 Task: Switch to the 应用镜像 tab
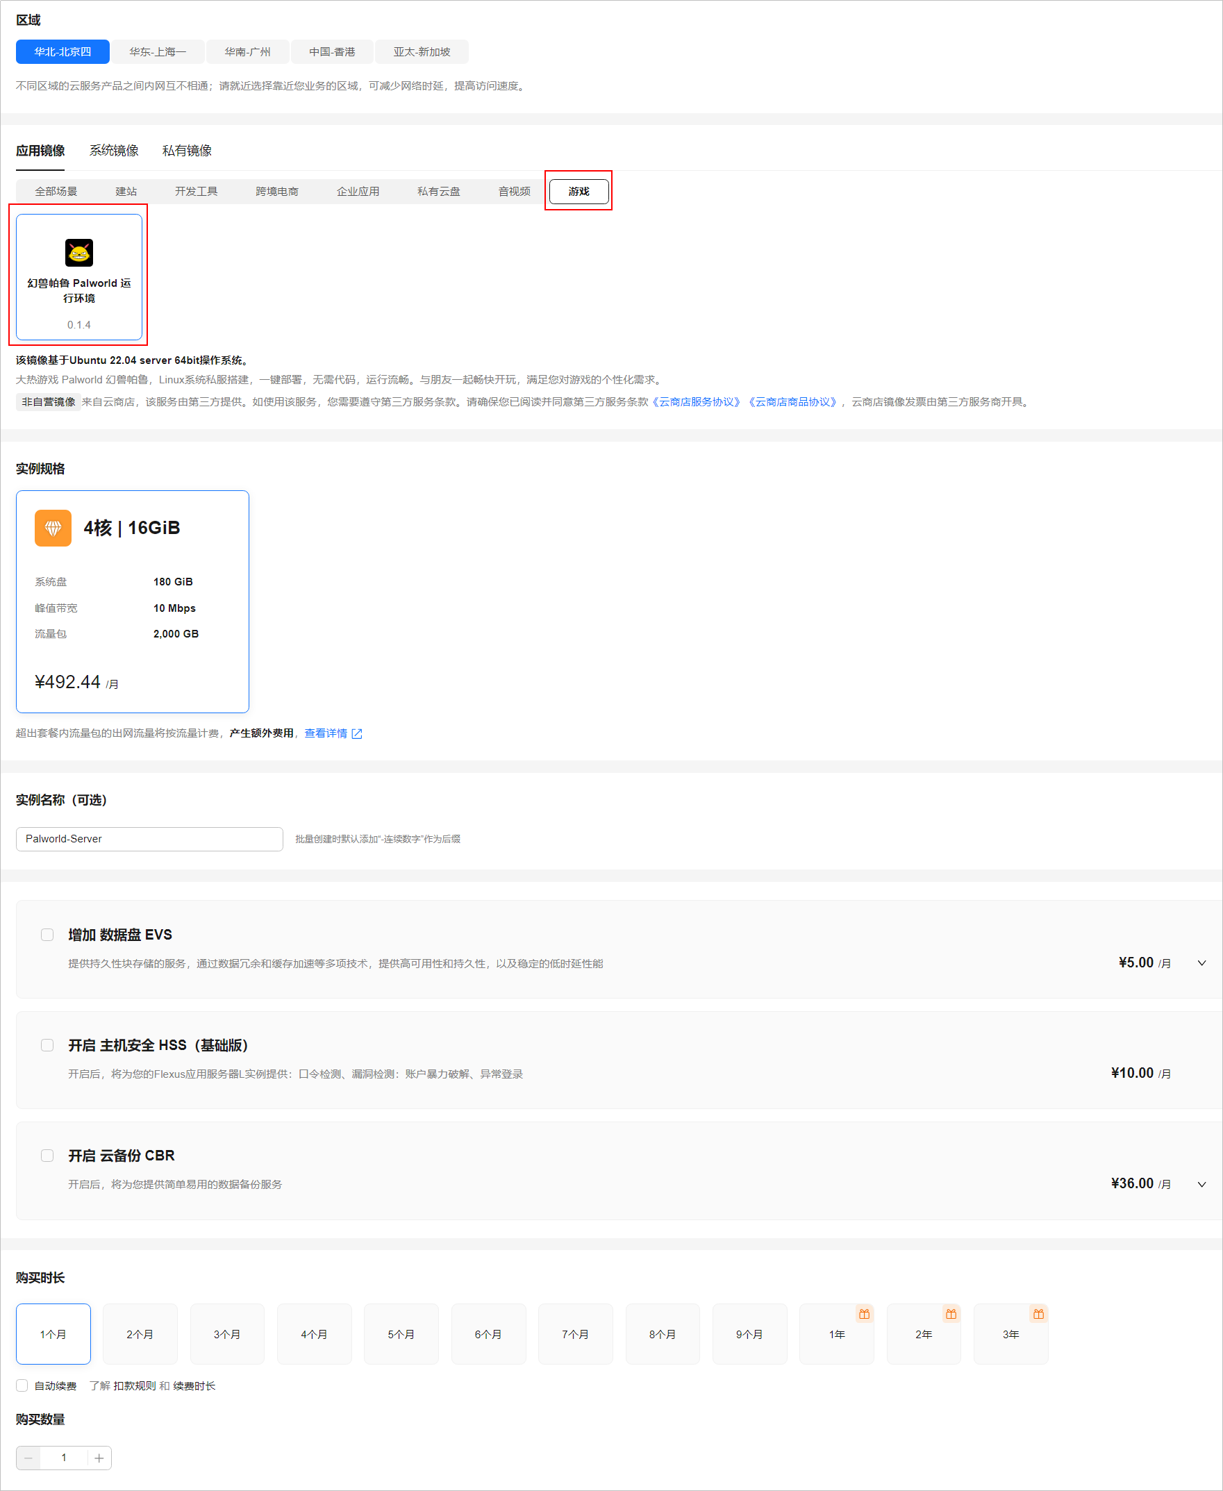(x=40, y=151)
